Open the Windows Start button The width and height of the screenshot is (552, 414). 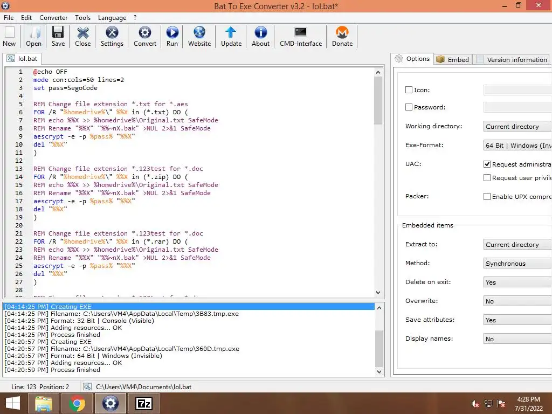click(x=13, y=403)
